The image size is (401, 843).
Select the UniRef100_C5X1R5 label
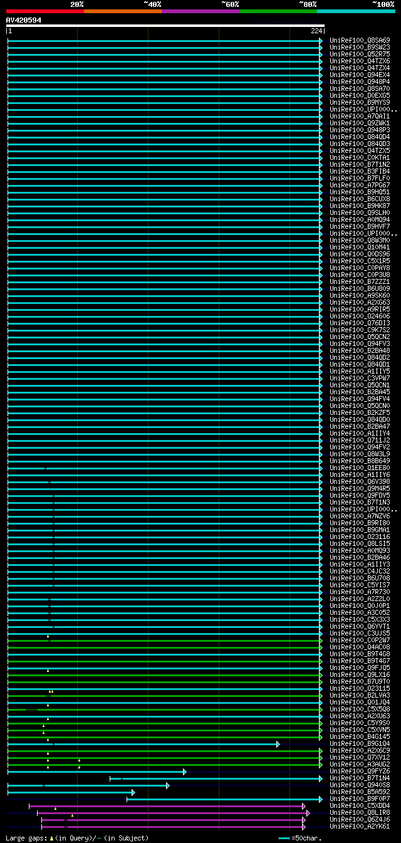click(360, 261)
